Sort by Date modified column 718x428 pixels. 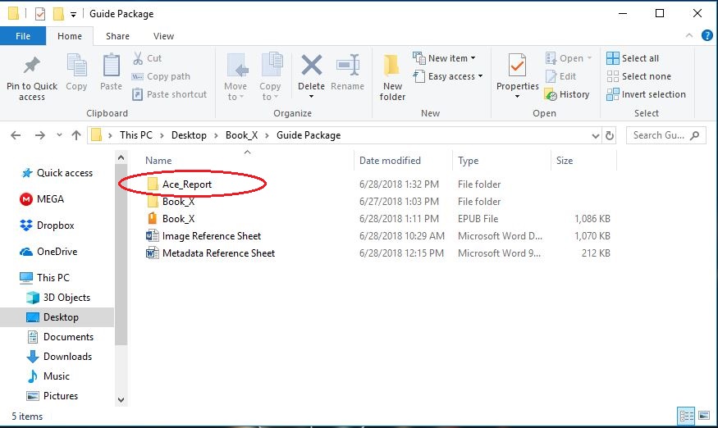pyautogui.click(x=390, y=161)
